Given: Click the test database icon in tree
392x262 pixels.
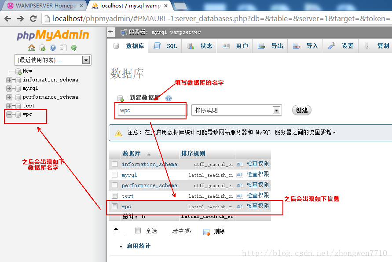Looking at the screenshot, I should [x=18, y=106].
